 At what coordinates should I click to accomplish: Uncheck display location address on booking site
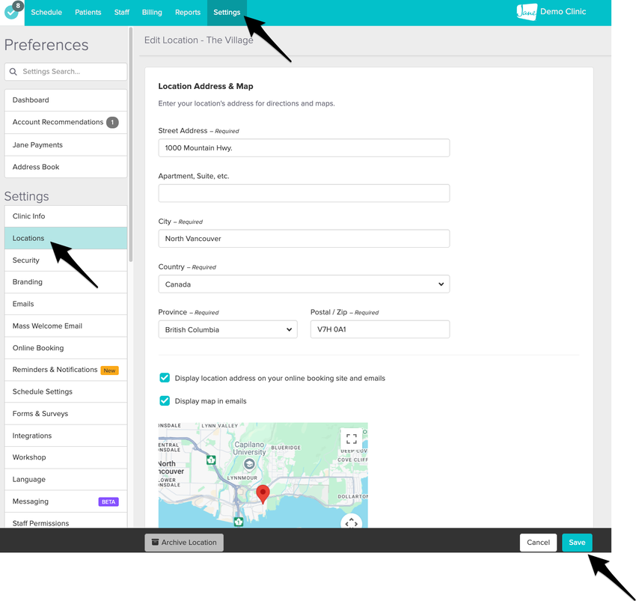click(165, 378)
